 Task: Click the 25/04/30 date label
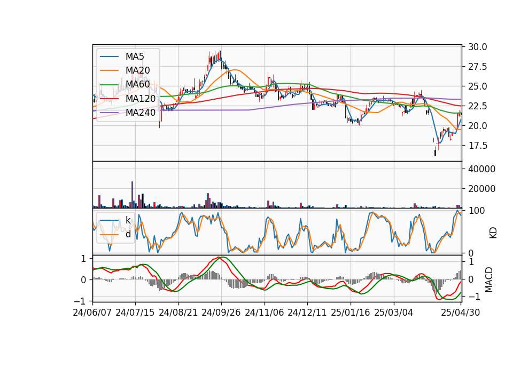(x=461, y=313)
